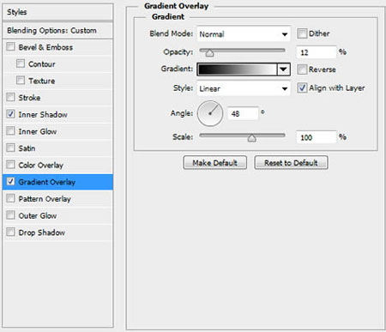Image resolution: width=386 pixels, height=332 pixels.
Task: Select the Inner Shadow row label
Action: pos(43,114)
